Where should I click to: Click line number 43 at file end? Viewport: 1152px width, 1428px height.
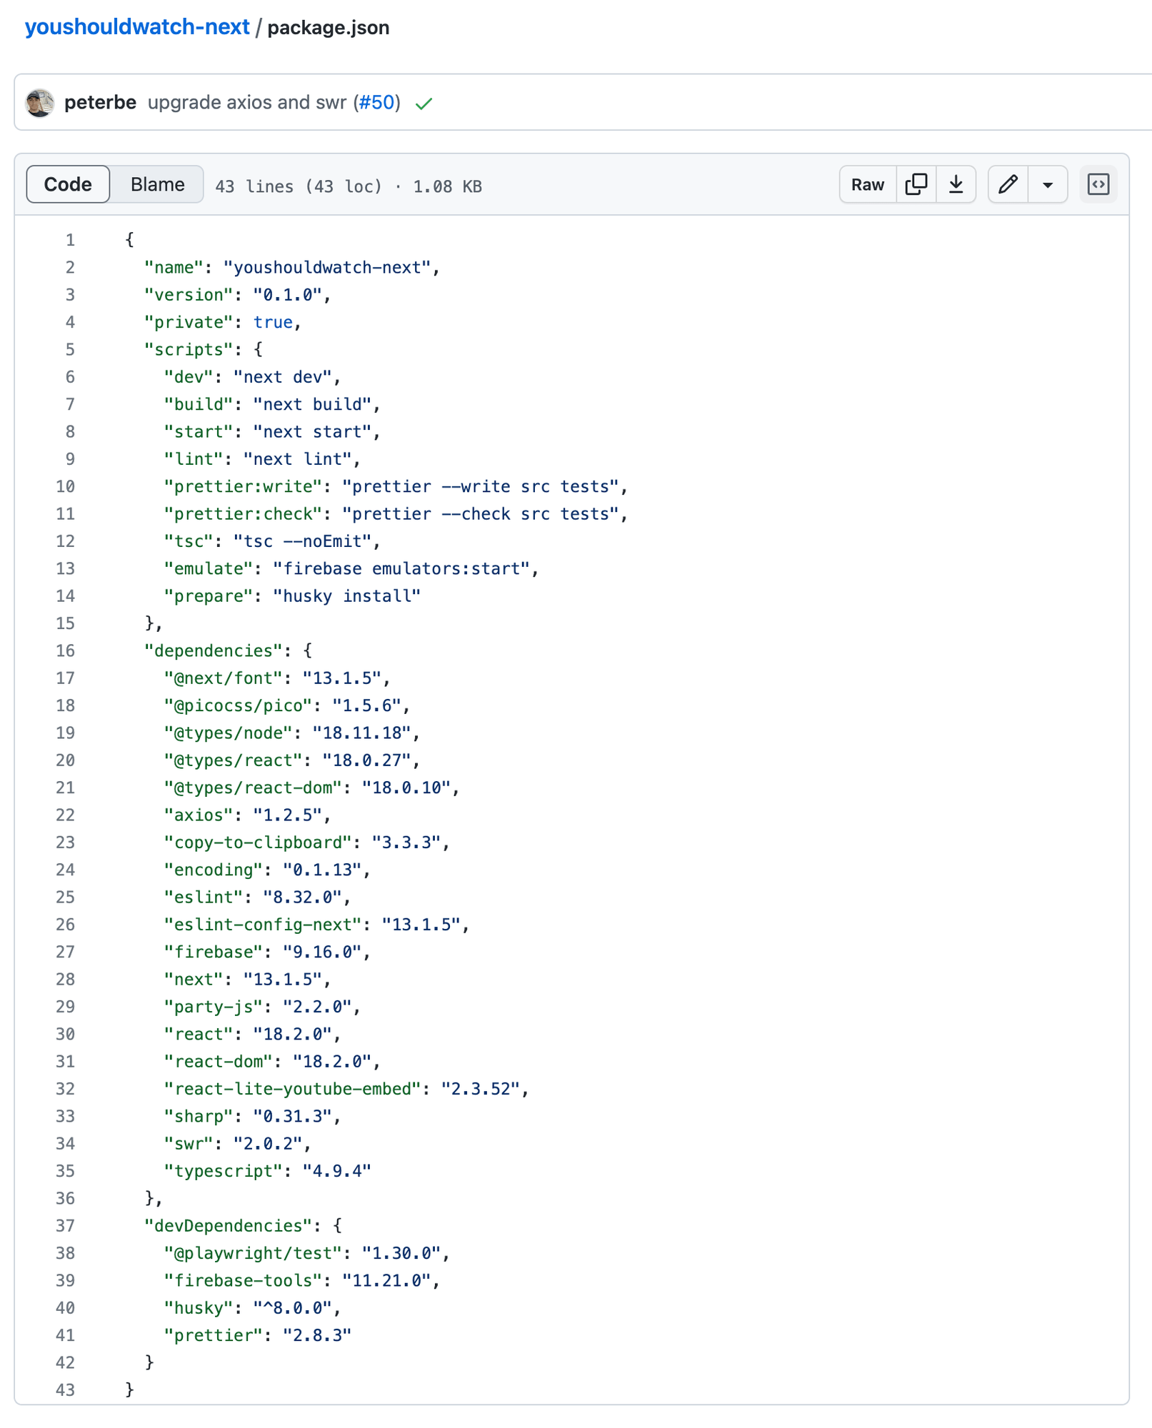pyautogui.click(x=66, y=1390)
